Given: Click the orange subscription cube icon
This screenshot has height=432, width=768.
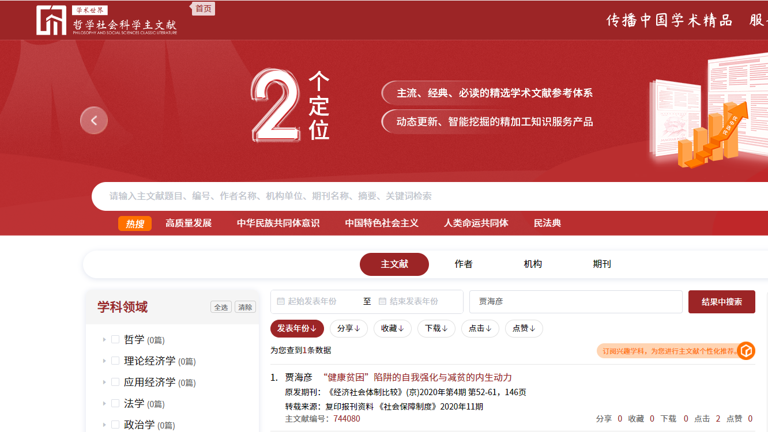Looking at the screenshot, I should point(747,351).
